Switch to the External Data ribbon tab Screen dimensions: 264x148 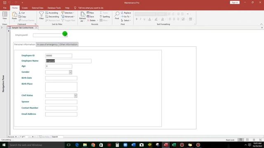click(38, 8)
